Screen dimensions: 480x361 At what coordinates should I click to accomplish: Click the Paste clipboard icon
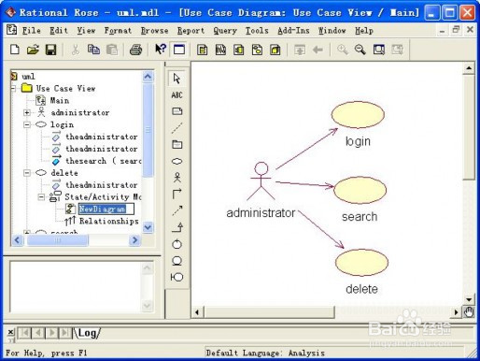(112, 50)
